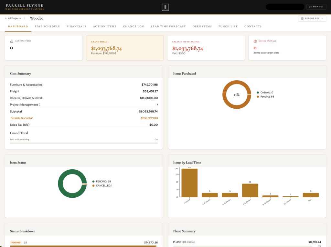Click the green PENDING: 68 legend dot
This screenshot has width=331, height=247.
coord(93,182)
